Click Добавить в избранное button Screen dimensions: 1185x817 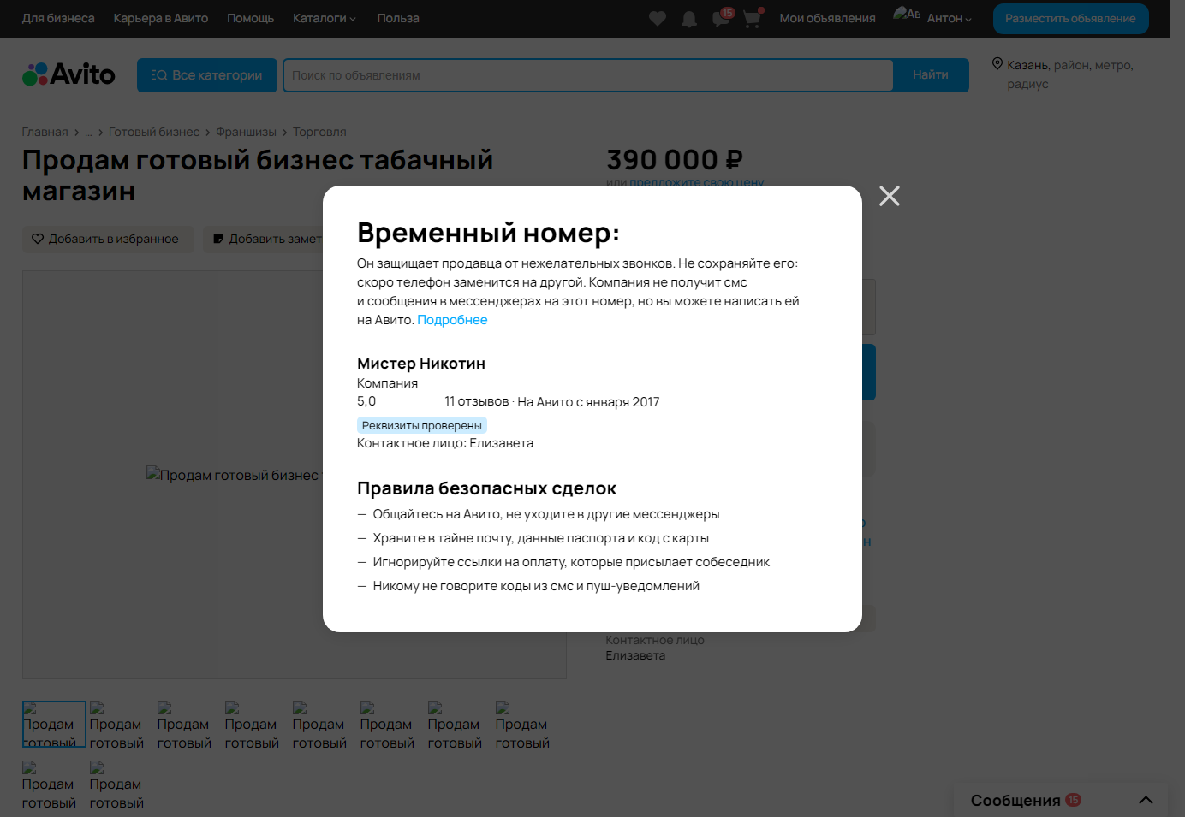tap(108, 239)
